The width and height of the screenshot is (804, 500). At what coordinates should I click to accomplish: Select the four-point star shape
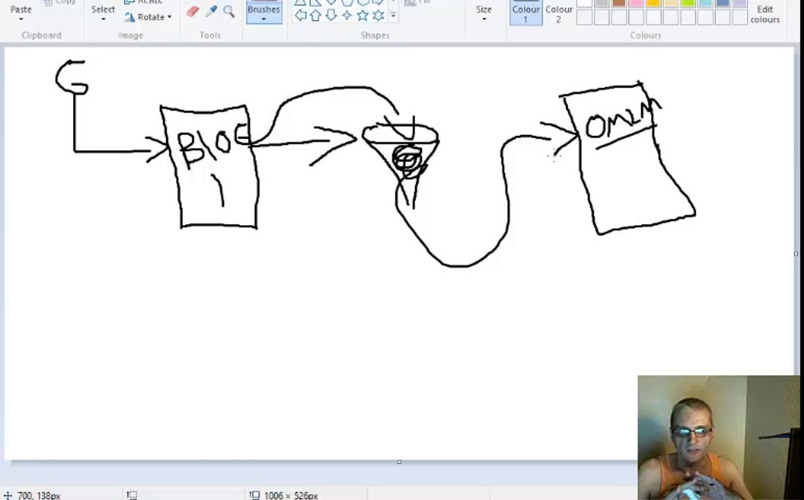pos(347,15)
